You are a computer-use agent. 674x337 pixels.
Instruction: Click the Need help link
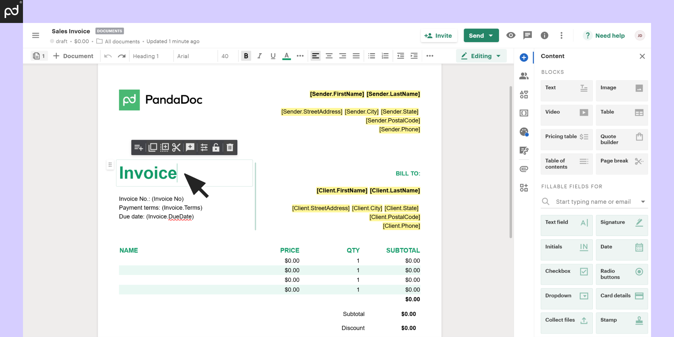coord(605,36)
